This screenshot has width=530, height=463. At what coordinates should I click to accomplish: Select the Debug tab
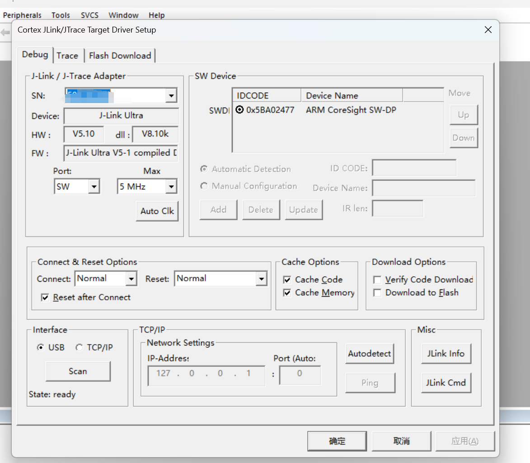click(35, 55)
